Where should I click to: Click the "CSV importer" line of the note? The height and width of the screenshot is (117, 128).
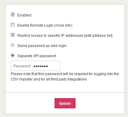tap(49, 79)
